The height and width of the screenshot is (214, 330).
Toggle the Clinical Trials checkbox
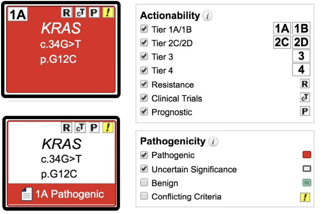(x=144, y=98)
